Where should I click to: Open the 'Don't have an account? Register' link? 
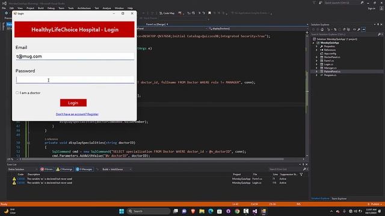[77, 114]
